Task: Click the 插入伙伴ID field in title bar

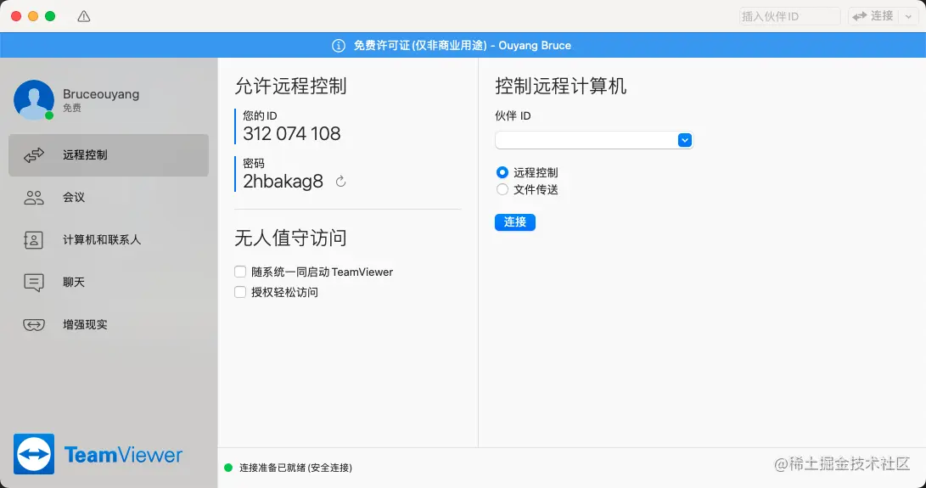Action: 789,16
